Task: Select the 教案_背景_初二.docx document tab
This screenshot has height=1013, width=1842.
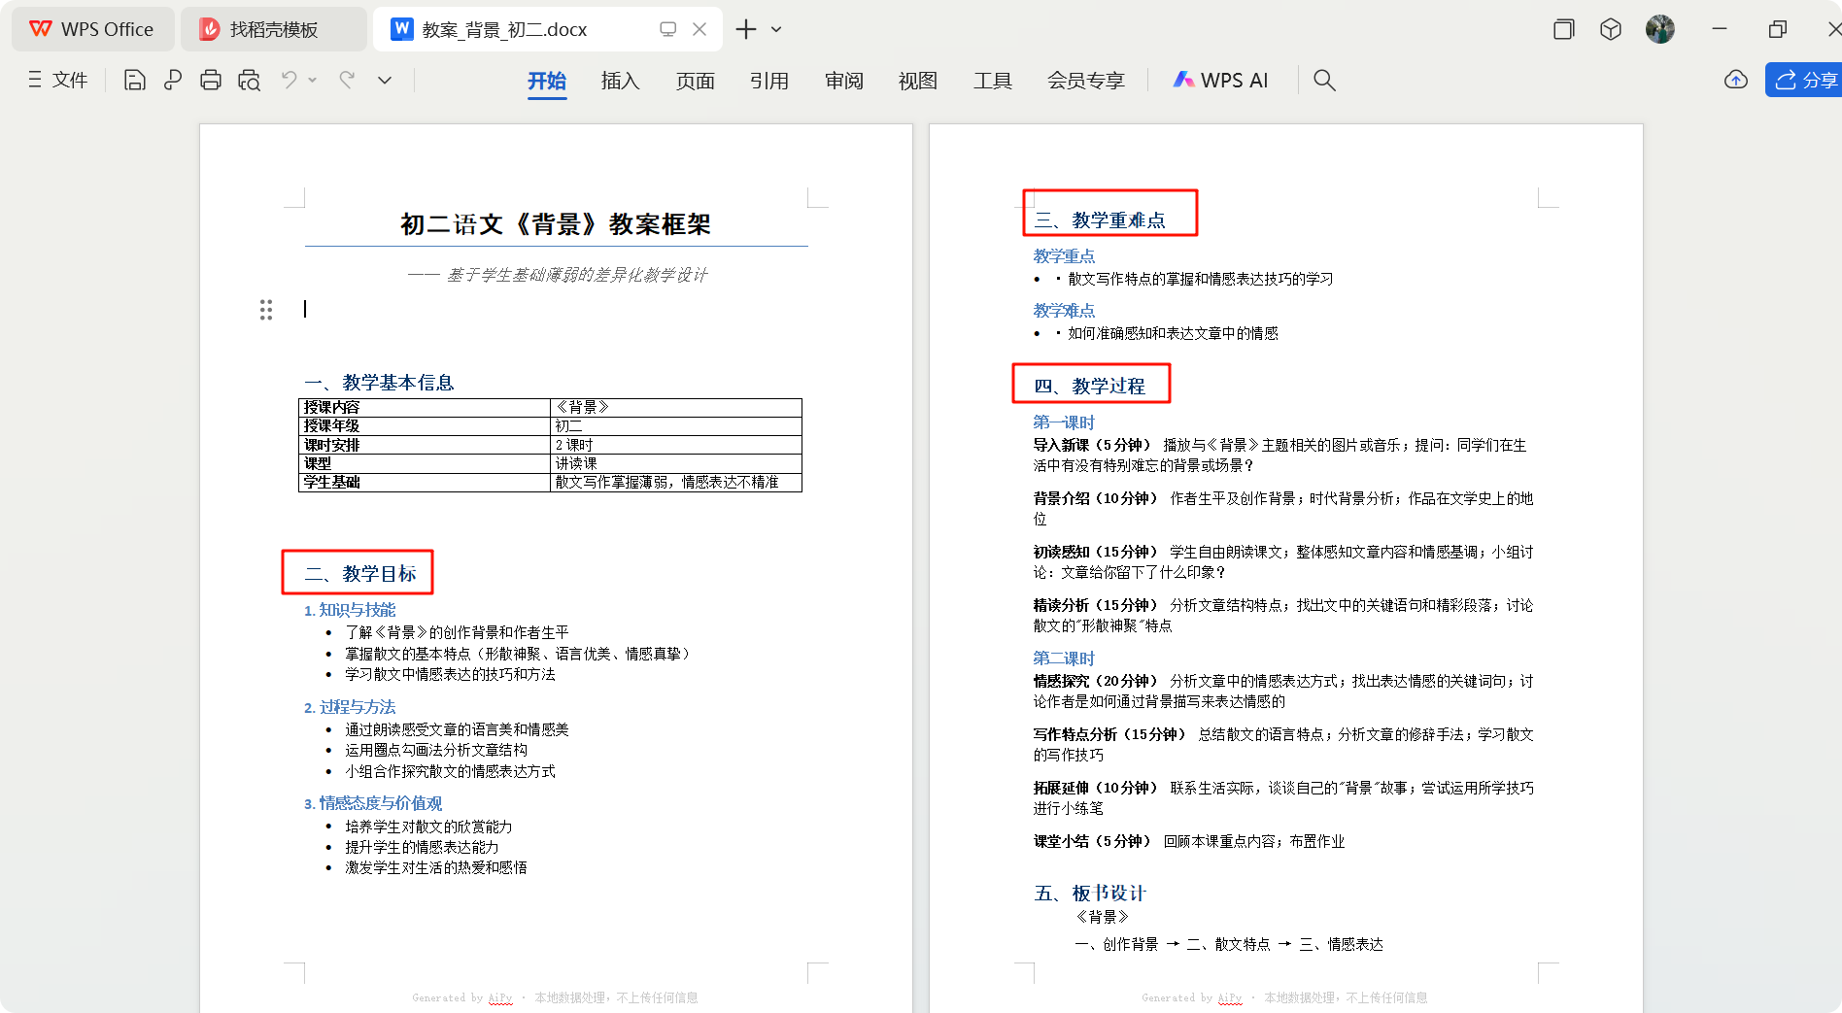Action: (505, 29)
